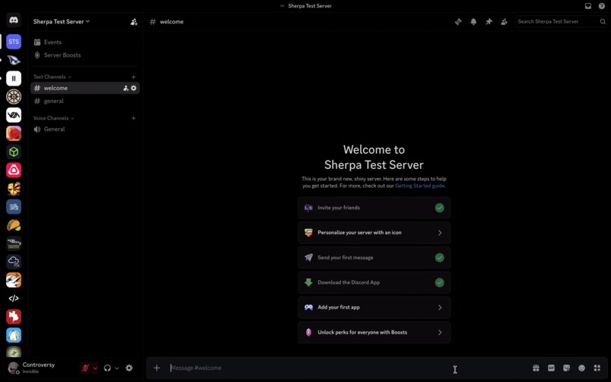Open the apps launcher icon in message bar
611x382 pixels.
click(597, 368)
